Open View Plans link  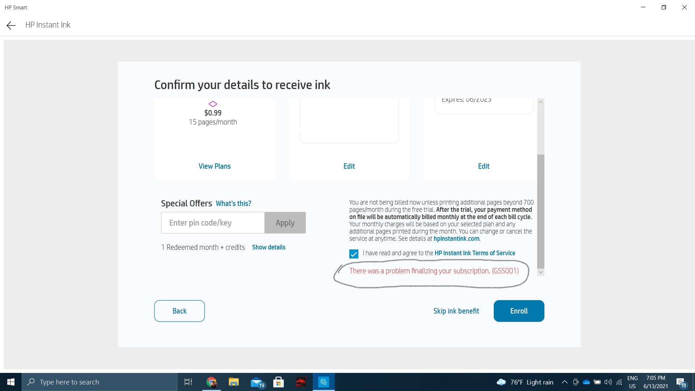point(214,166)
